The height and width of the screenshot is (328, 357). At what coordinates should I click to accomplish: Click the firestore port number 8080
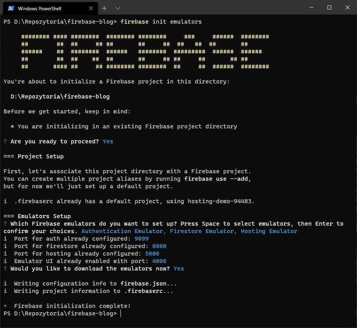[x=159, y=246]
